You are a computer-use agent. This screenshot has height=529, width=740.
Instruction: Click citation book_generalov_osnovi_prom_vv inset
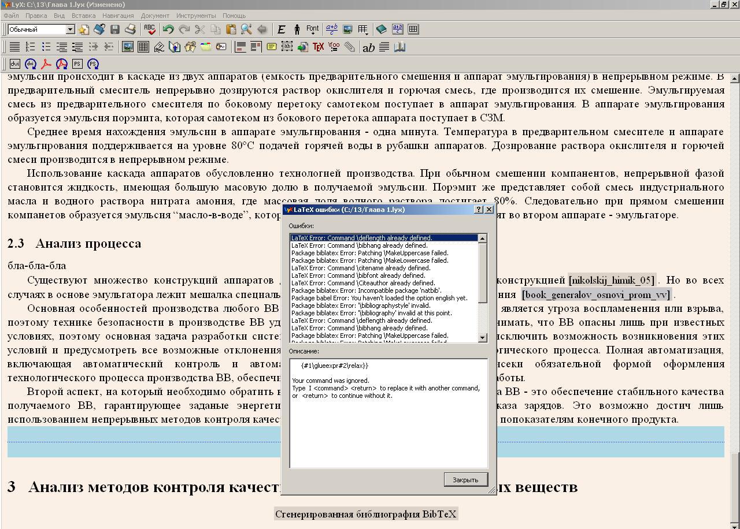596,295
